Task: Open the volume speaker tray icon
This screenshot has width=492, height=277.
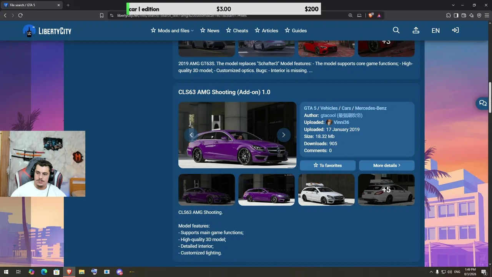Action: [450, 272]
